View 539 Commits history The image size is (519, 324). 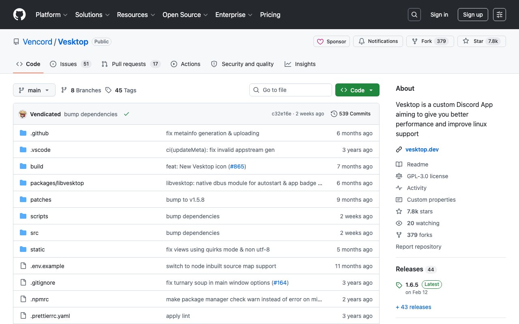[351, 114]
